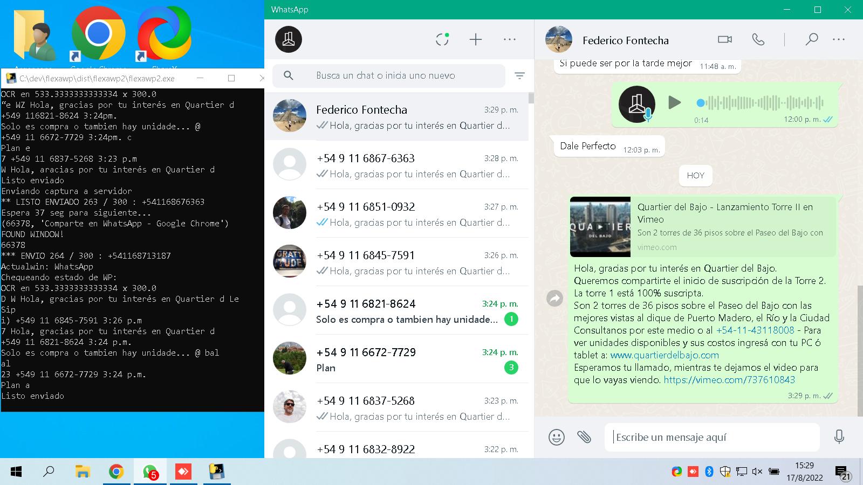This screenshot has width=863, height=485.
Task: Open Google Chrome desktop shortcut
Action: (98, 35)
